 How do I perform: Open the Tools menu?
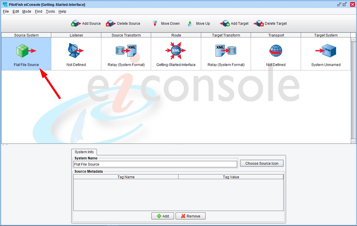(50, 11)
